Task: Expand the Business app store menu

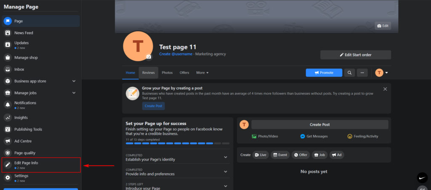Action: pos(74,81)
